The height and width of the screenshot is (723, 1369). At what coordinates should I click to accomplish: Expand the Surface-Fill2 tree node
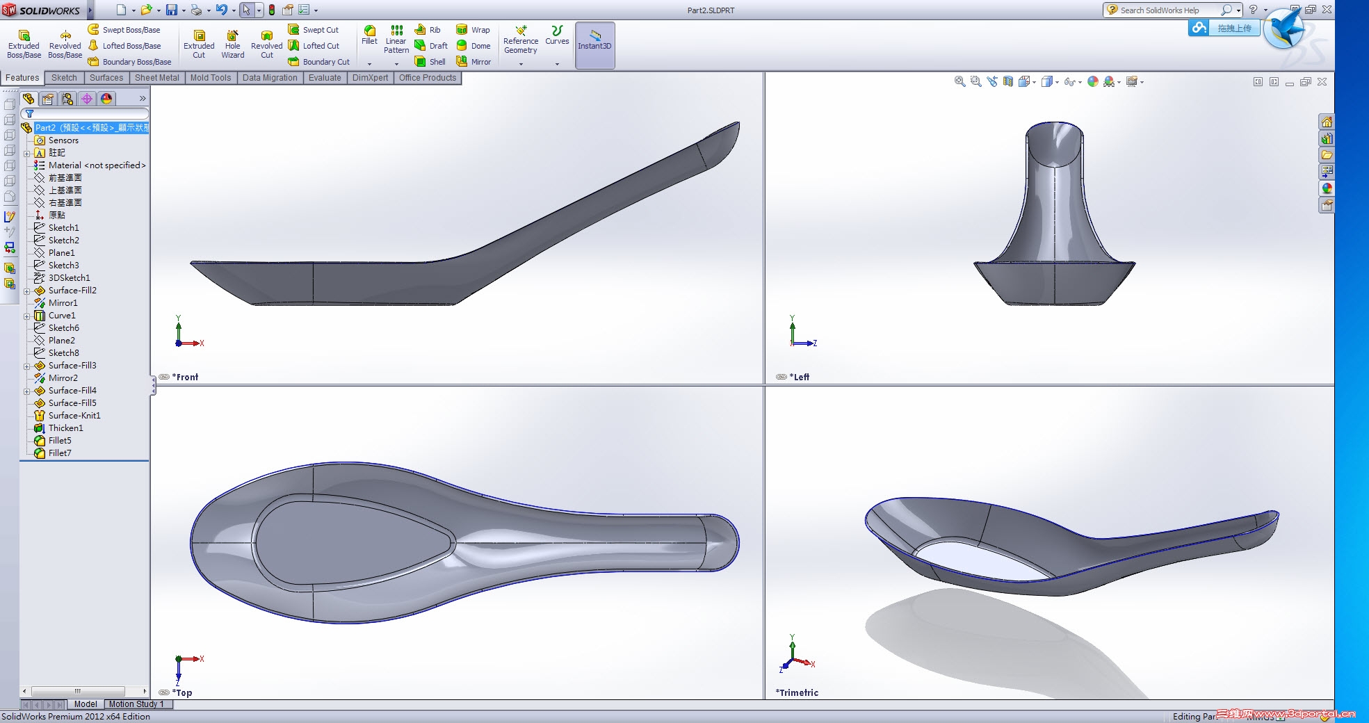[27, 291]
